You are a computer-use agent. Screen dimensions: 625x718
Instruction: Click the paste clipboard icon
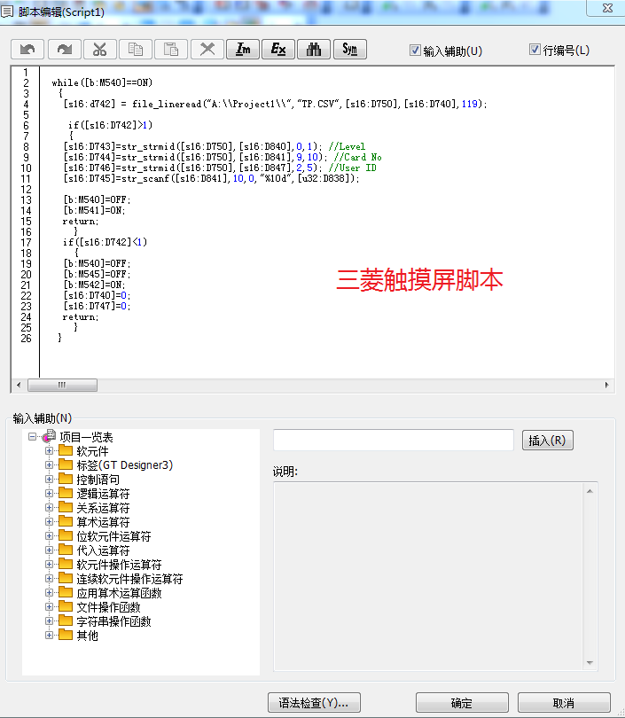point(171,49)
